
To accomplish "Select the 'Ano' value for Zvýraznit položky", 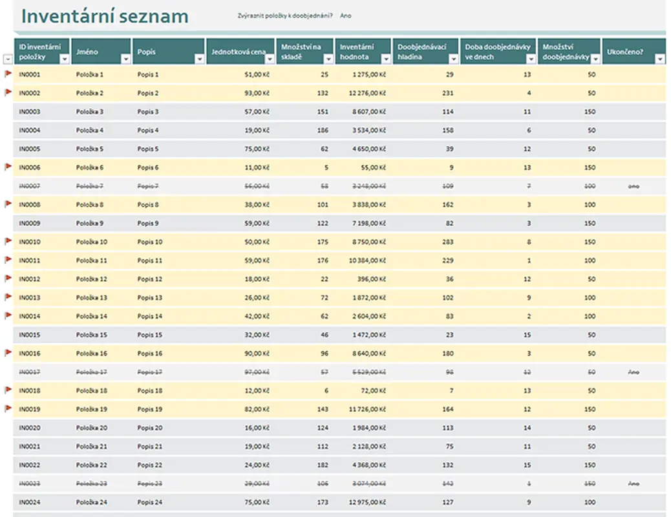I will tap(346, 16).
